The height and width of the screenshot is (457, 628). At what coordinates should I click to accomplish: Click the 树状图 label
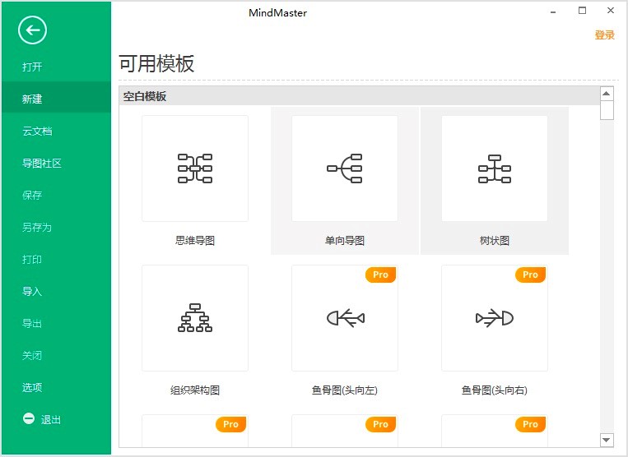(494, 240)
